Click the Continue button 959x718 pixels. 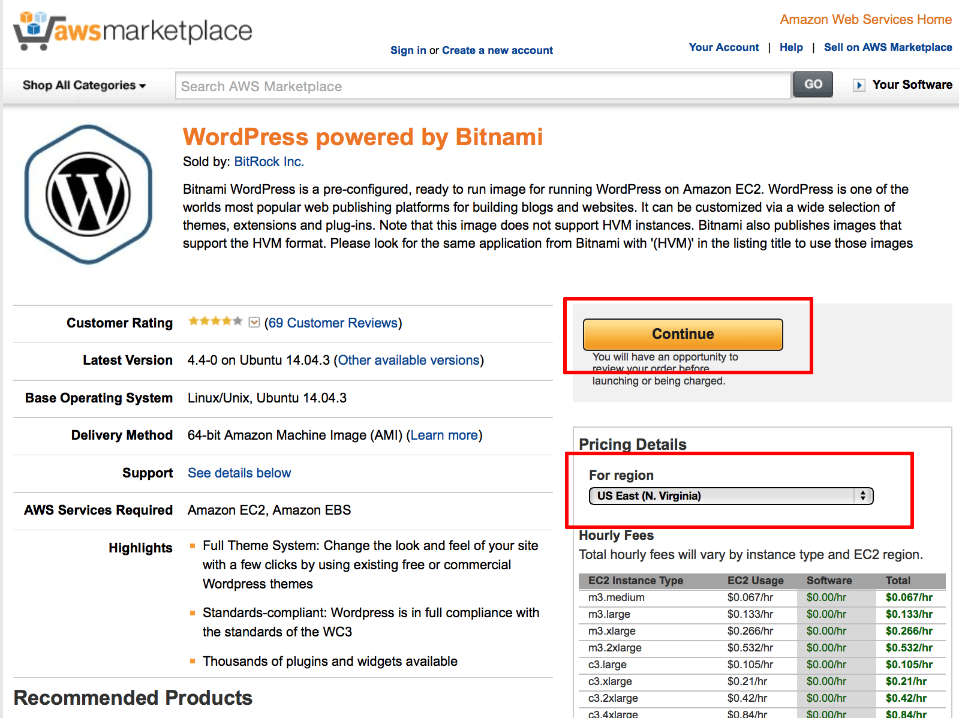[x=683, y=334]
